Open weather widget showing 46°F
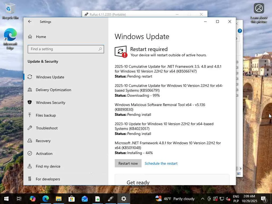 coord(175,199)
